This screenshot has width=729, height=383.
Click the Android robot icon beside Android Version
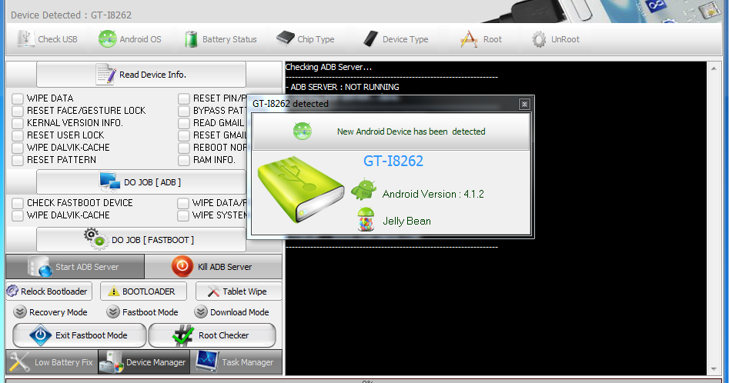click(x=363, y=189)
